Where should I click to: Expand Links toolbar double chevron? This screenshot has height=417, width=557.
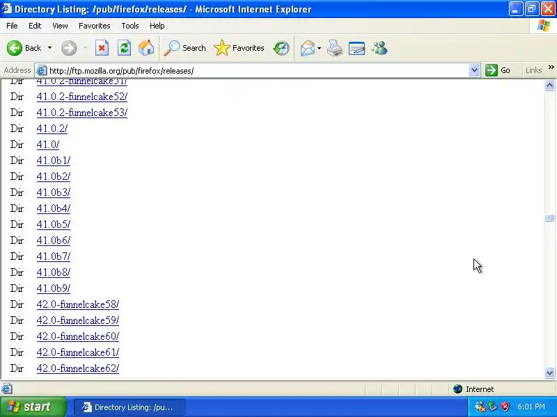coord(551,67)
